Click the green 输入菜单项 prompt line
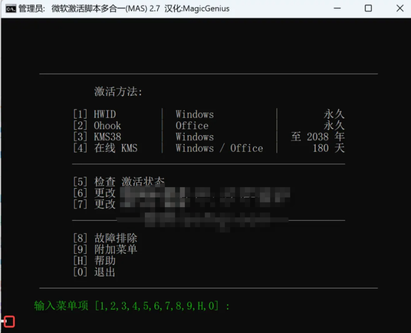 tap(132, 306)
